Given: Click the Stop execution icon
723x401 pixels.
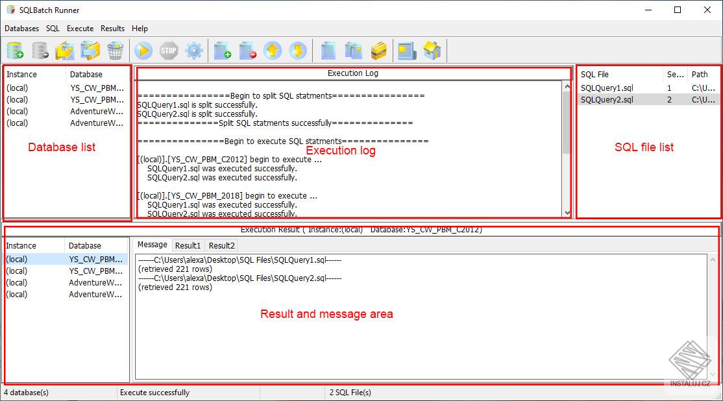Looking at the screenshot, I should 168,51.
